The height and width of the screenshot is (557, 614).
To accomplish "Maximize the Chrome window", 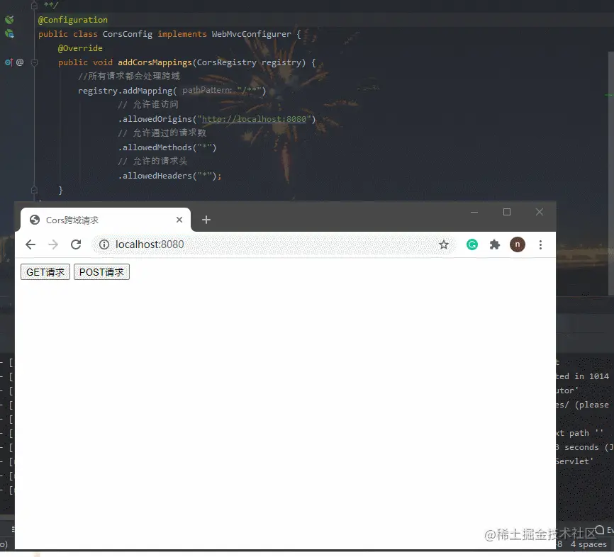I will tap(507, 212).
